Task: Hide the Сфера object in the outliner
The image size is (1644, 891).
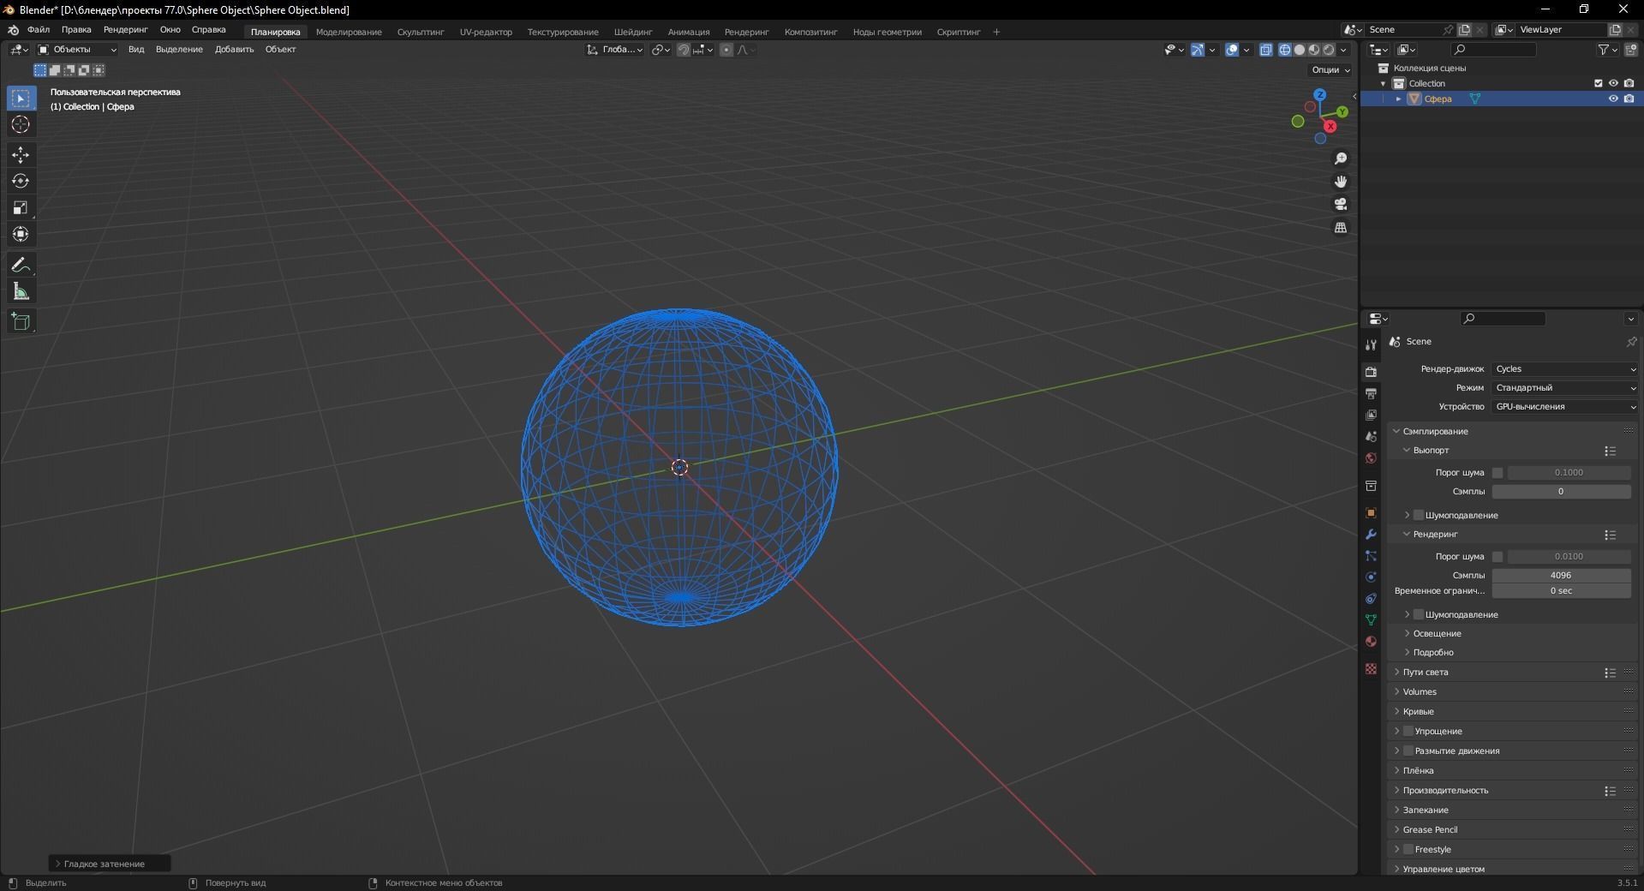Action: (1612, 99)
